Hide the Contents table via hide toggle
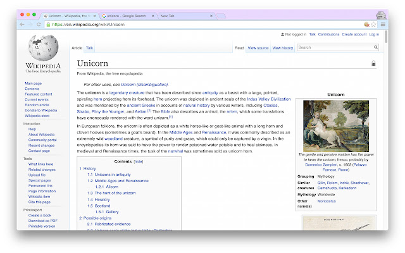The image size is (405, 253). pos(139,162)
